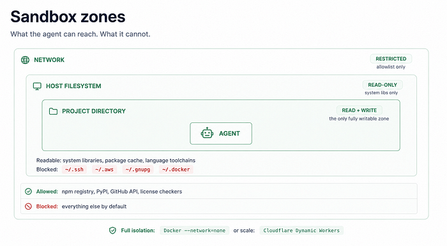Image resolution: width=447 pixels, height=246 pixels.
Task: Click the red 'Blocked:' label in network row
Action: 47,206
